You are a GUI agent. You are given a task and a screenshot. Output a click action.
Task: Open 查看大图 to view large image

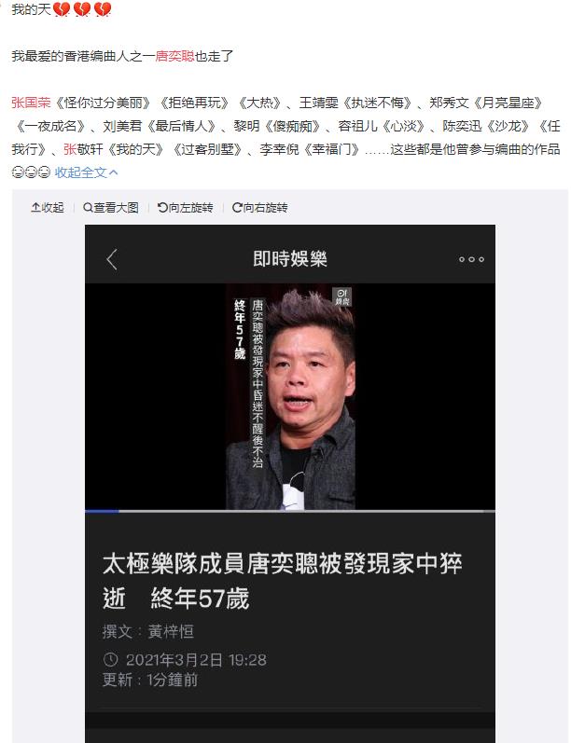point(111,208)
